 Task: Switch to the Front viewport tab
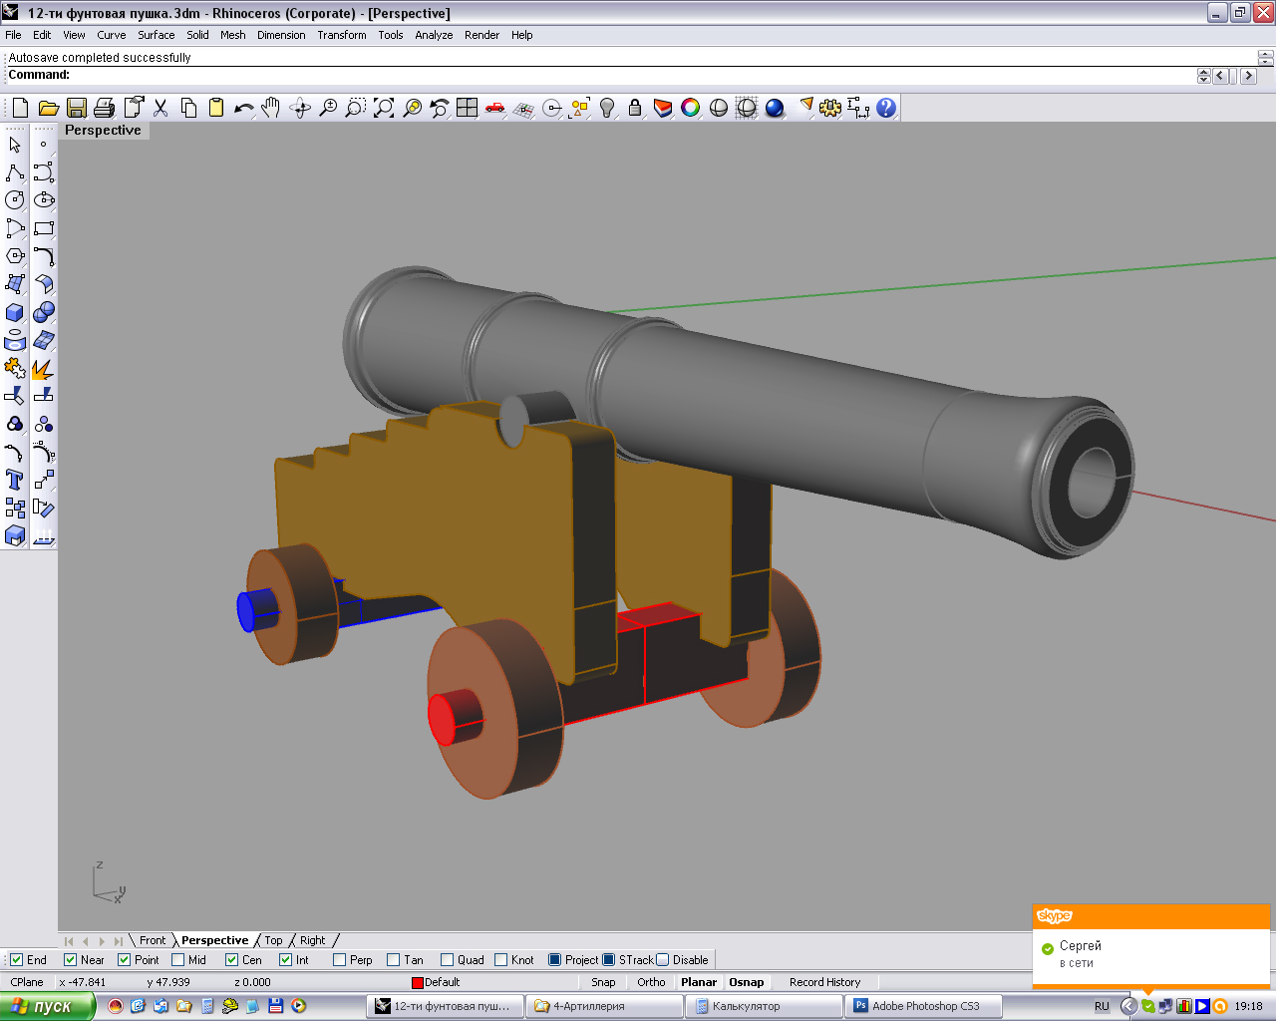pyautogui.click(x=153, y=940)
